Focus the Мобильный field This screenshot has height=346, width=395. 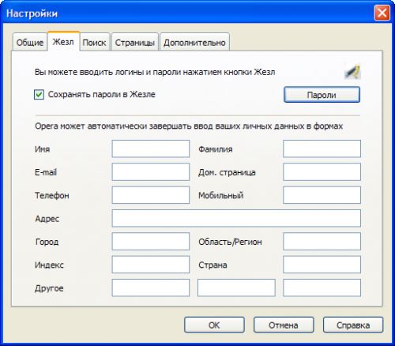(322, 195)
